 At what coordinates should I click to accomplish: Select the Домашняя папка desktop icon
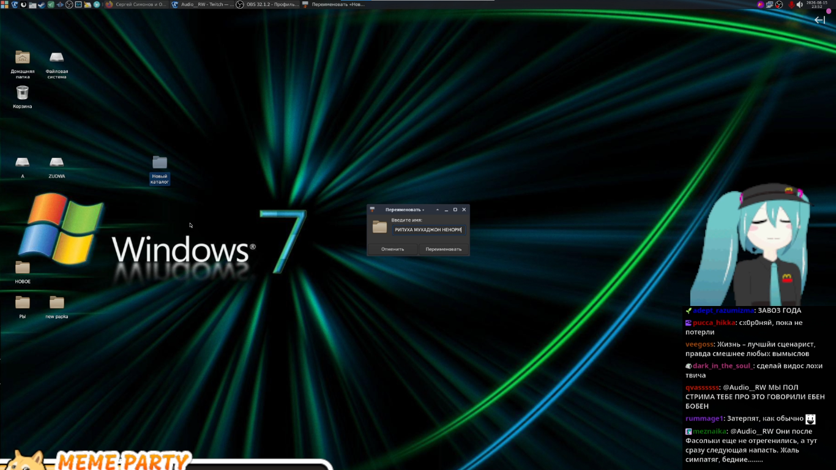pyautogui.click(x=23, y=64)
